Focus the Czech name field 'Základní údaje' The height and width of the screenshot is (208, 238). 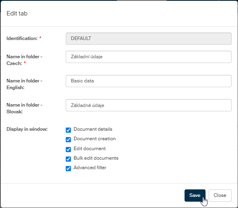pyautogui.click(x=149, y=57)
